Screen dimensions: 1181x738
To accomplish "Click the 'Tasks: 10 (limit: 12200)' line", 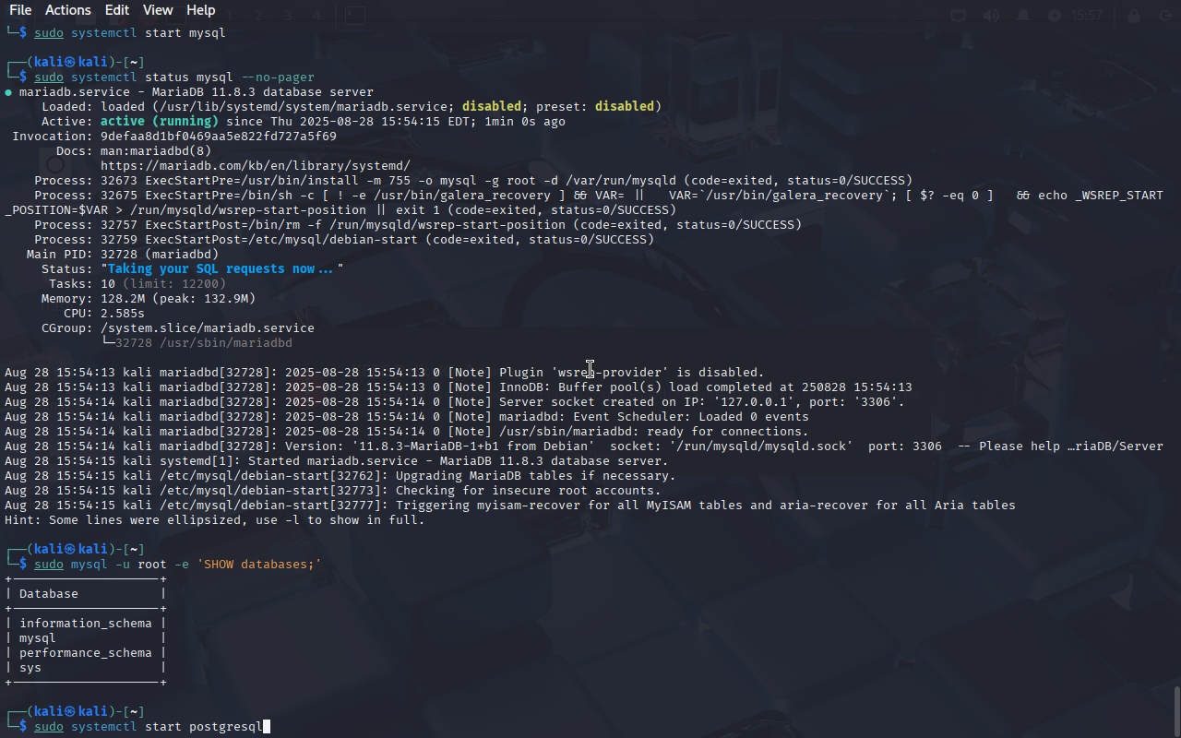I will pyautogui.click(x=137, y=283).
